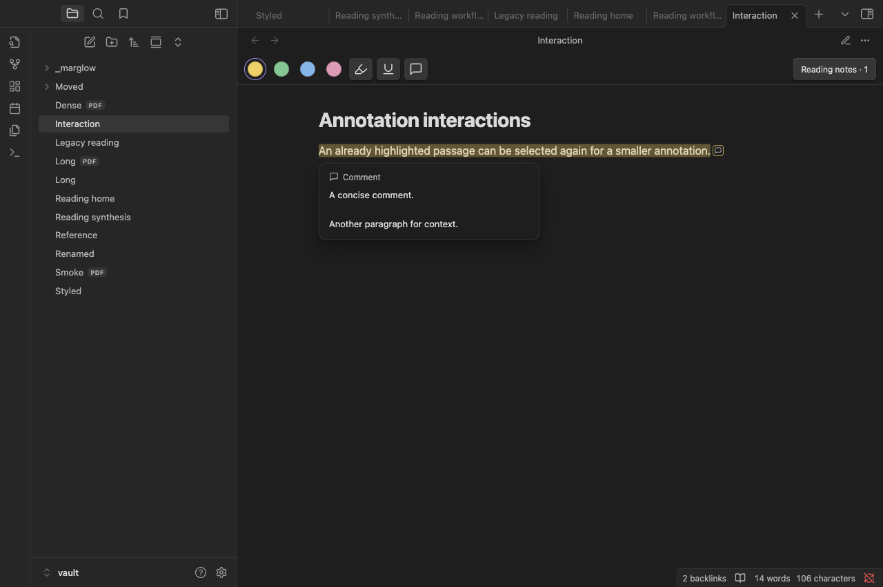Navigate forward with the right arrow

(x=275, y=41)
